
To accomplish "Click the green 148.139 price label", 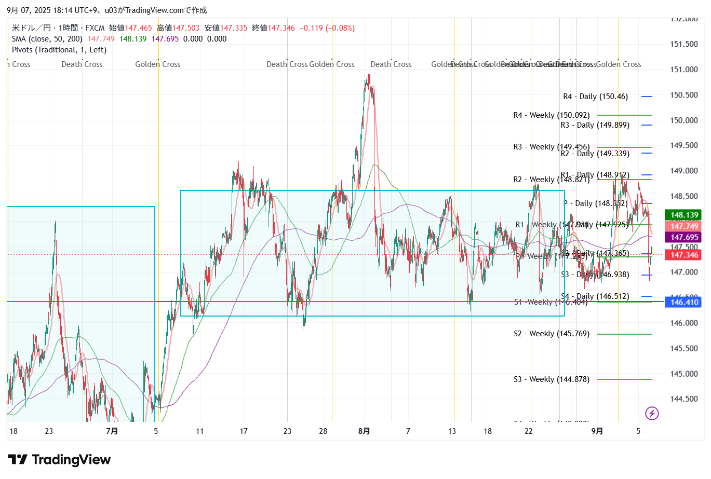I will pos(684,215).
